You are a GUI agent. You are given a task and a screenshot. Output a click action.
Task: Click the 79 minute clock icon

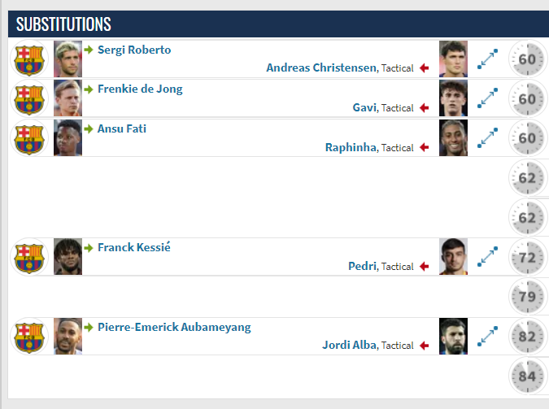coord(527,297)
